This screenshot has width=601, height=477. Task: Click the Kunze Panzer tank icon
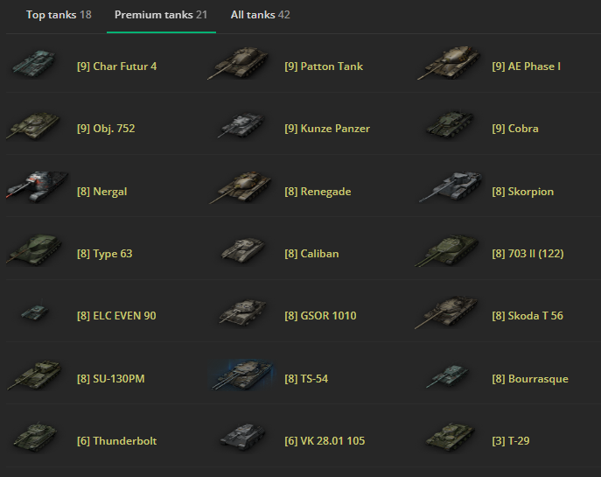click(241, 125)
